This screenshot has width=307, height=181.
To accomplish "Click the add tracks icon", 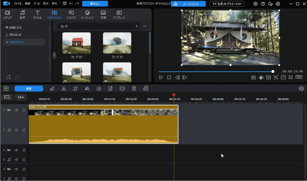I will tap(7, 97).
